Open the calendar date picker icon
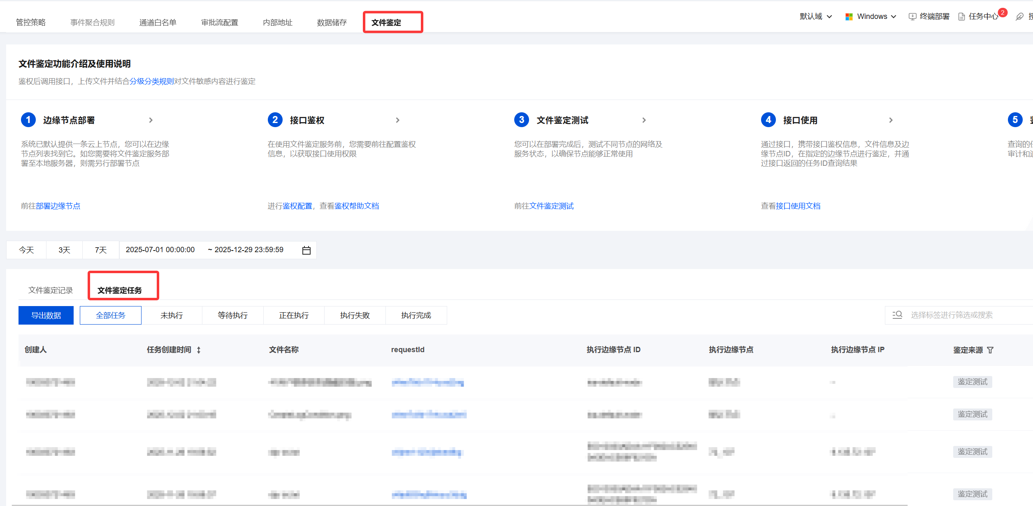 [306, 250]
